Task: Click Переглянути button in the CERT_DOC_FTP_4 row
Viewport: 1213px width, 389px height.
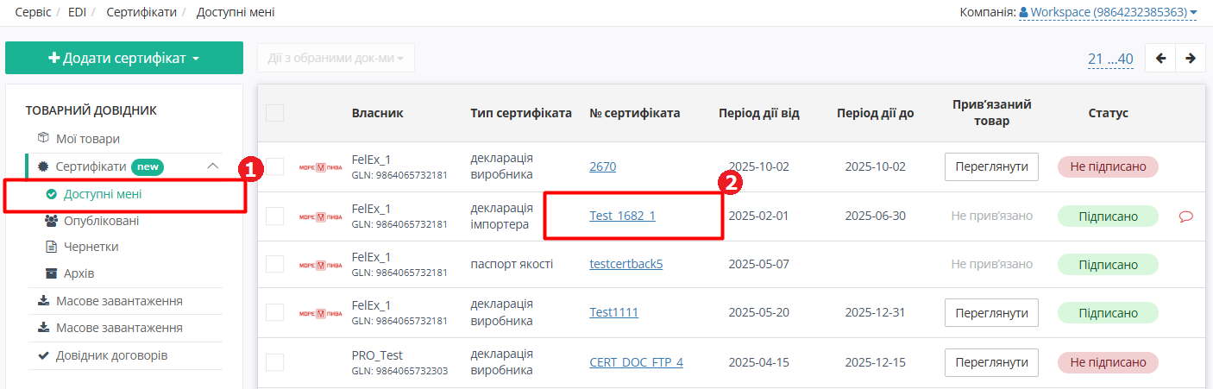Action: (991, 362)
